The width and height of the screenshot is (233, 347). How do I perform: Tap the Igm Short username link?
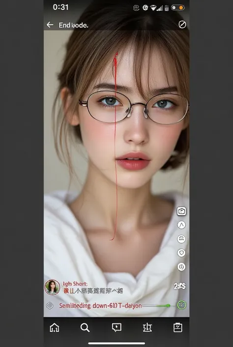point(75,284)
